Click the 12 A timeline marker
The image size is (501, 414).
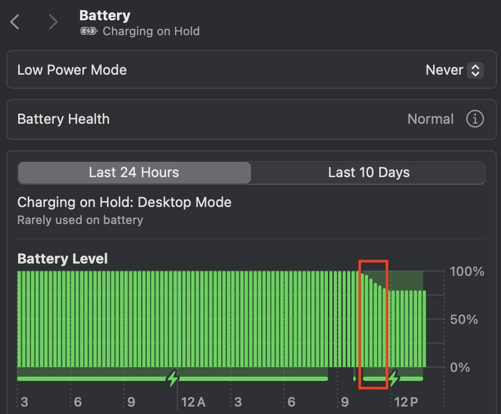(193, 402)
